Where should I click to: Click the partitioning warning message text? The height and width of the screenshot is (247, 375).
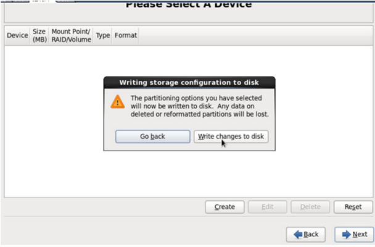coord(199,106)
